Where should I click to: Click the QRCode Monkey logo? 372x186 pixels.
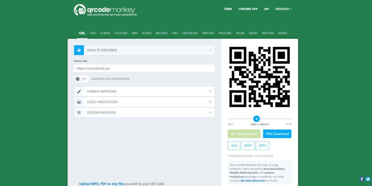coord(105,10)
